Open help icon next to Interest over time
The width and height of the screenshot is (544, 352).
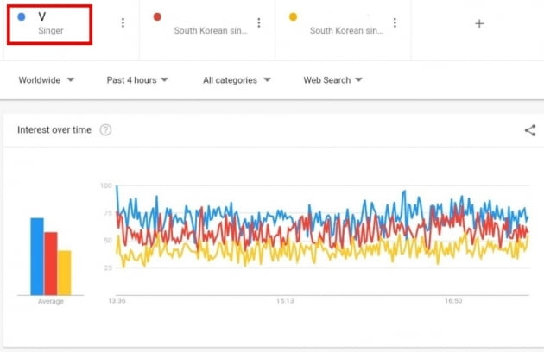(x=105, y=130)
